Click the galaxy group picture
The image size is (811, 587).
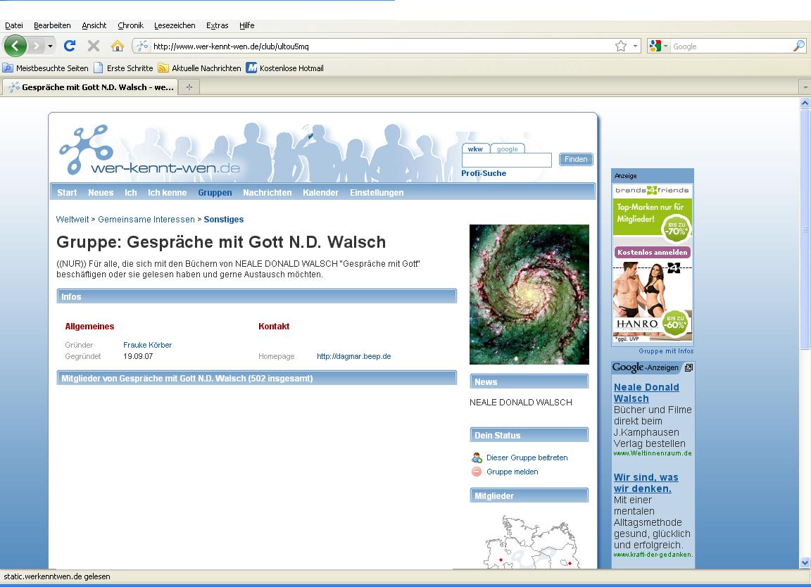click(x=529, y=294)
